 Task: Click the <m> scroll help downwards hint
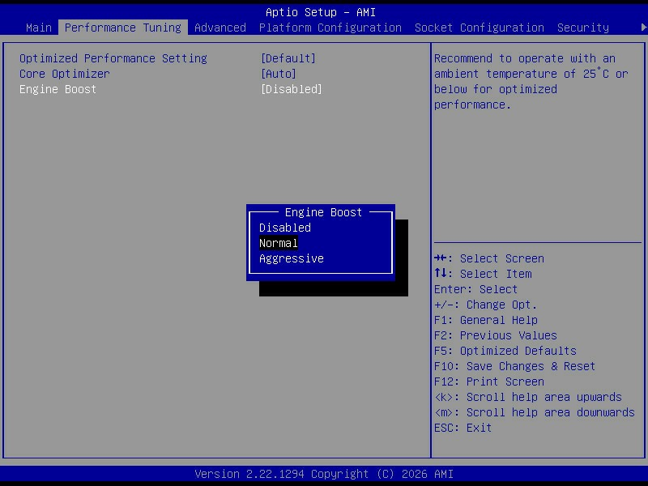[535, 412]
